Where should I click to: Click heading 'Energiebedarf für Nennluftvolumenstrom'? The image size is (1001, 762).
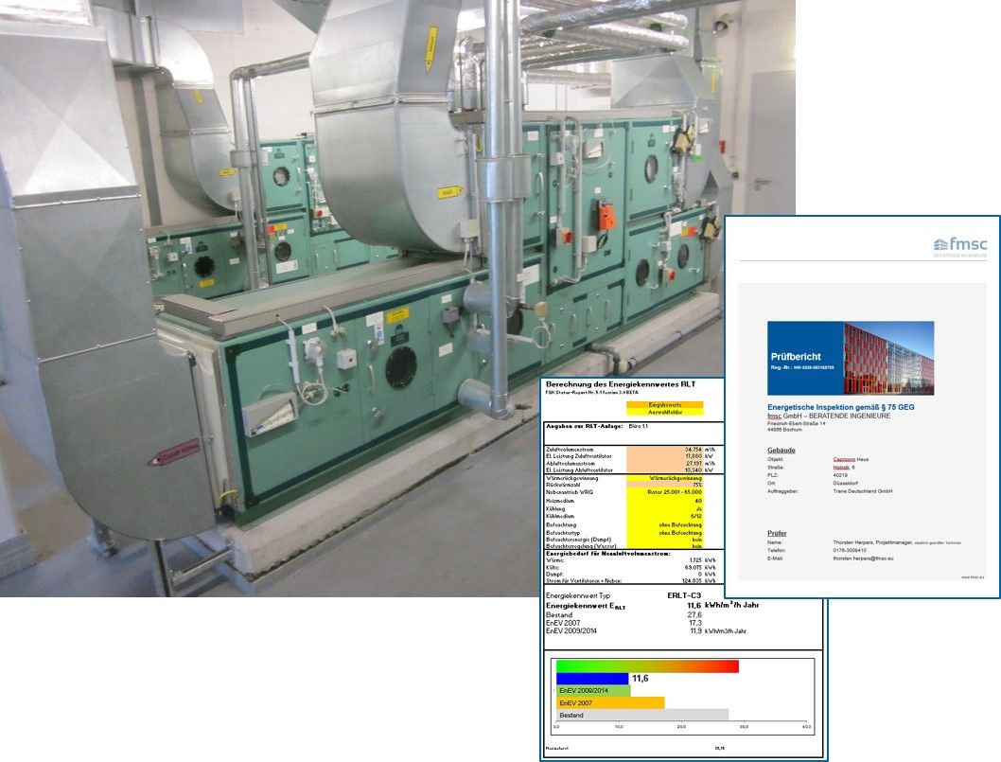(608, 553)
